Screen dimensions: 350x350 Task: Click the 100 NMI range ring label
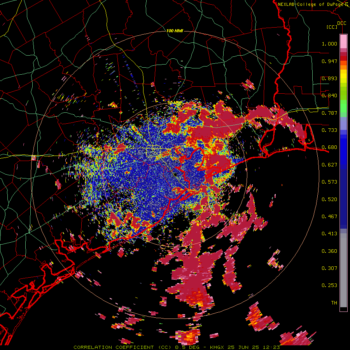tap(175, 31)
